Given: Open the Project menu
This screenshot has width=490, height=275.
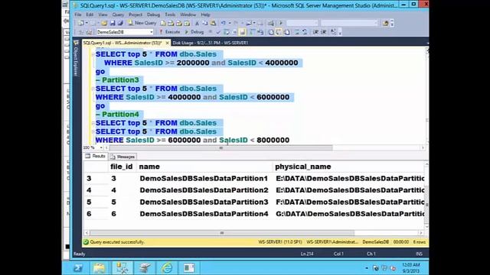Looking at the screenshot, I should 136,15.
